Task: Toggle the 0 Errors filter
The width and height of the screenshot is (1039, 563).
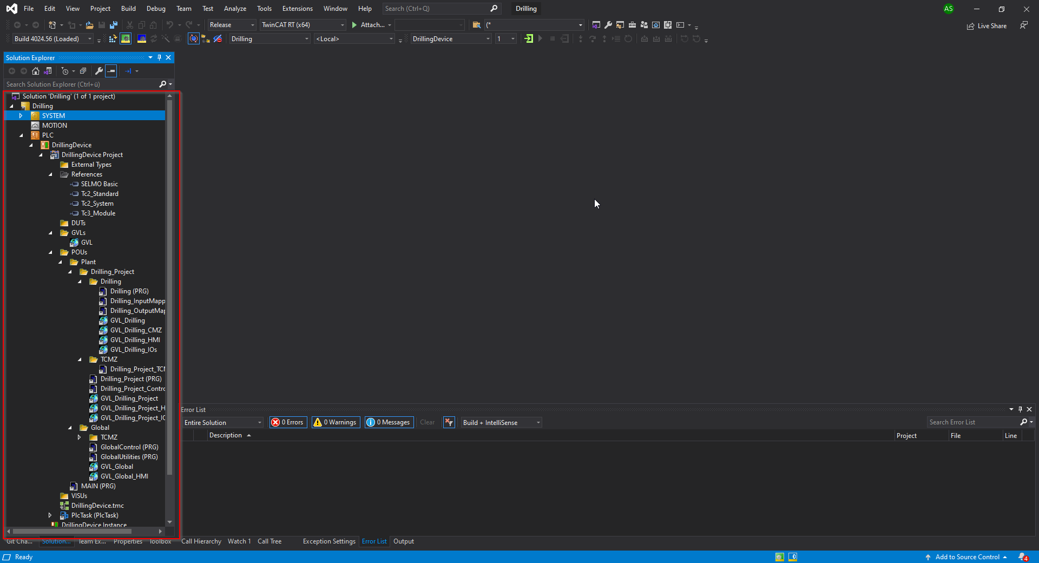Action: pyautogui.click(x=288, y=422)
